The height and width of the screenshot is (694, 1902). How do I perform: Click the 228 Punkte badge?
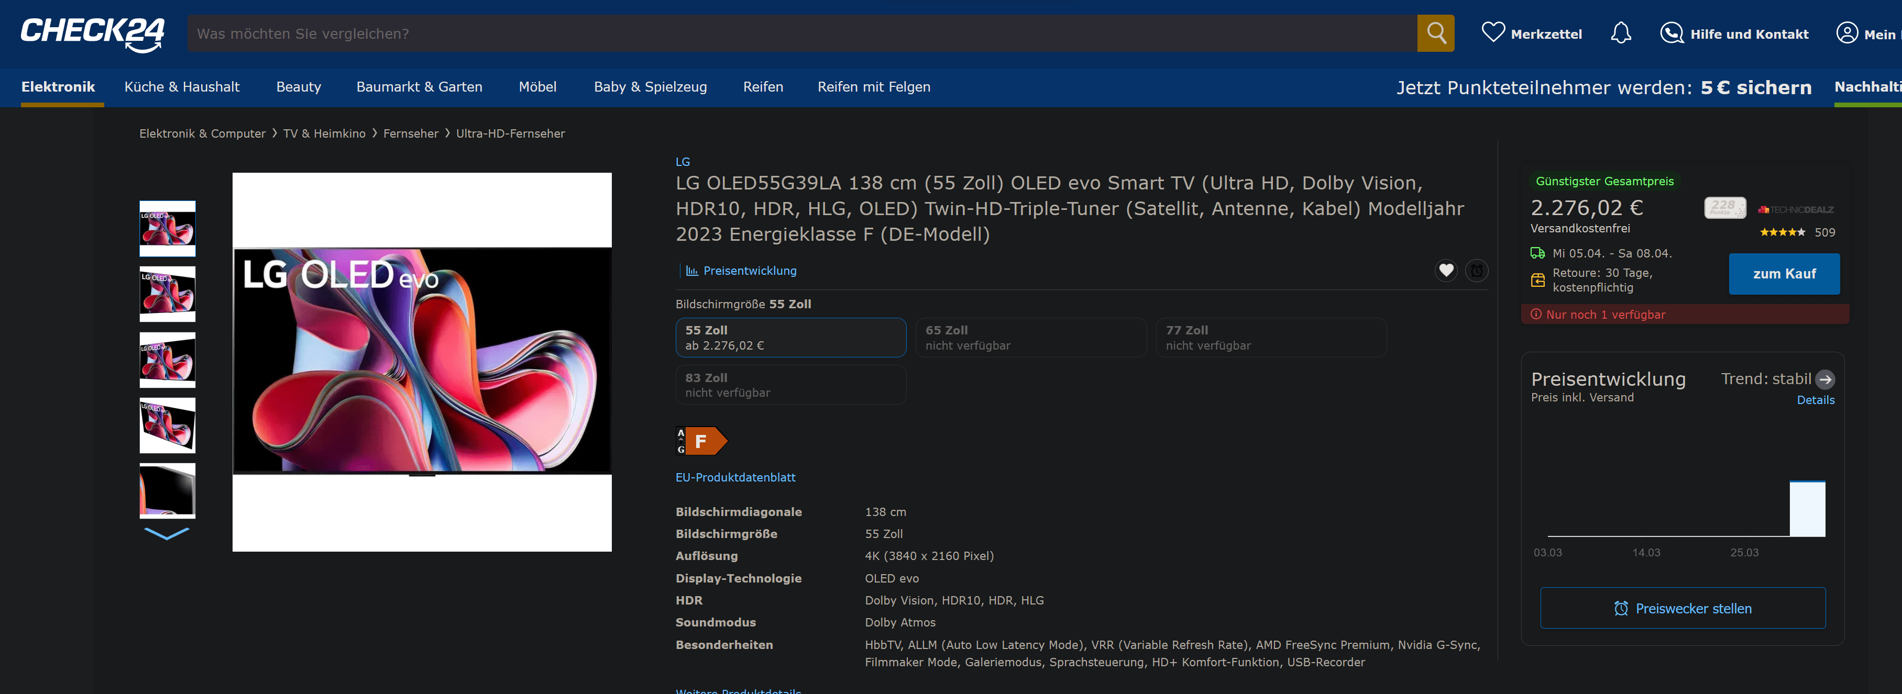pos(1724,207)
